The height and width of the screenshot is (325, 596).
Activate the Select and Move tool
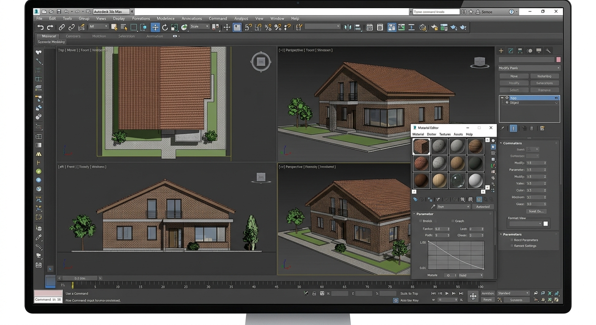(155, 27)
